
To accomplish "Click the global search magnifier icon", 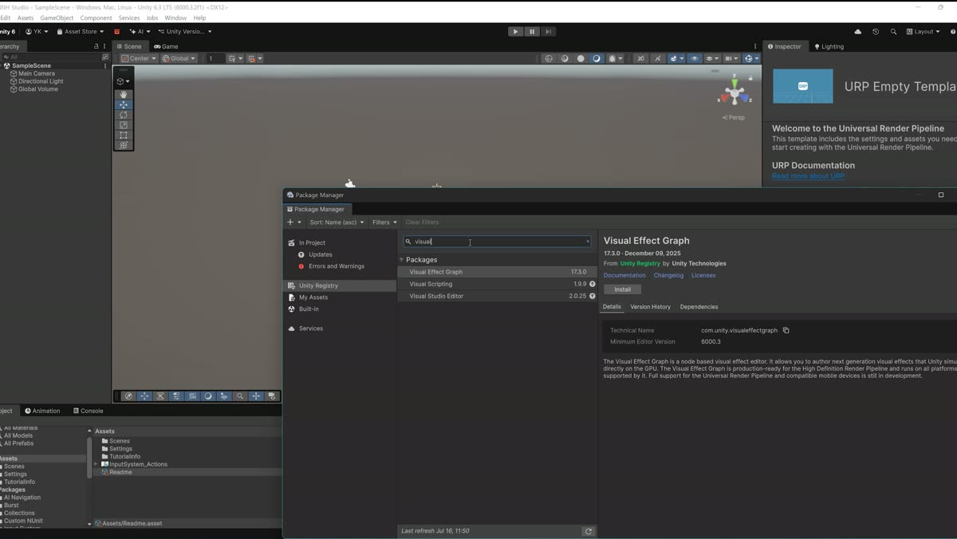I will pyautogui.click(x=893, y=31).
